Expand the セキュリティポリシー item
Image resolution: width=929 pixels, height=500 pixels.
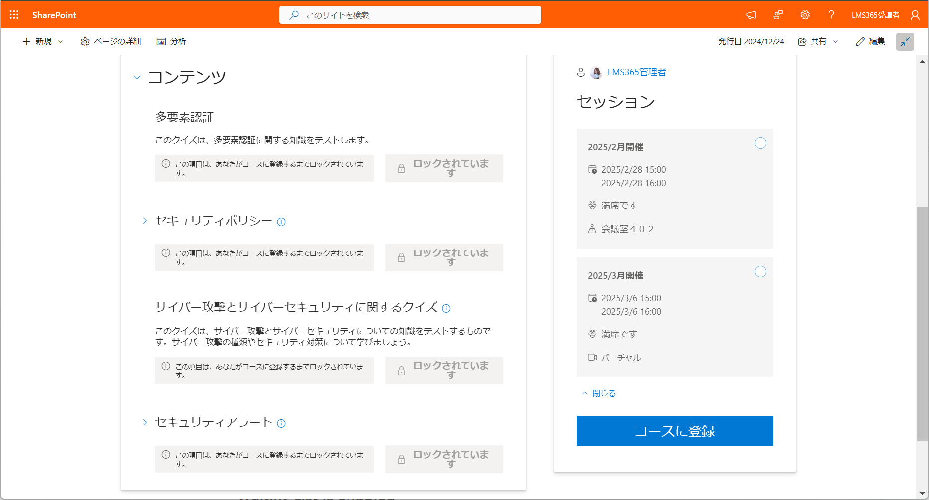(145, 221)
